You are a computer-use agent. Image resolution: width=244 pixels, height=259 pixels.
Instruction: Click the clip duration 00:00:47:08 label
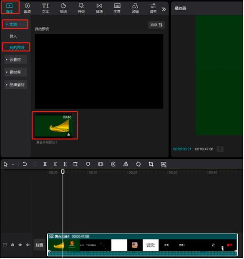click(81, 237)
